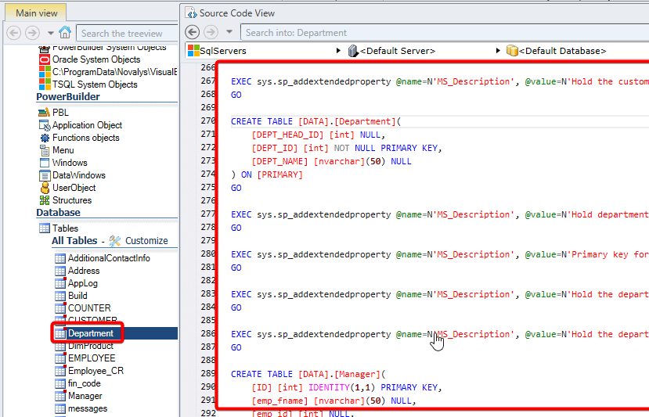The image size is (649, 417).
Task: Click the Default Database icon
Action: (512, 51)
